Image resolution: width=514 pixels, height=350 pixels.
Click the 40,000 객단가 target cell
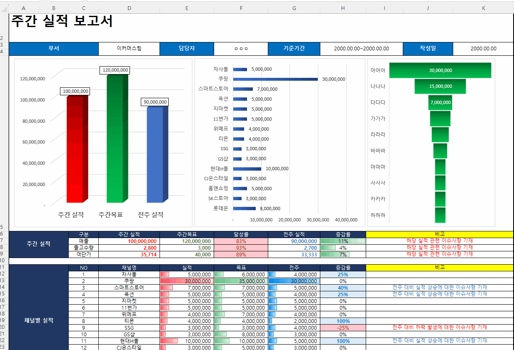[187, 254]
